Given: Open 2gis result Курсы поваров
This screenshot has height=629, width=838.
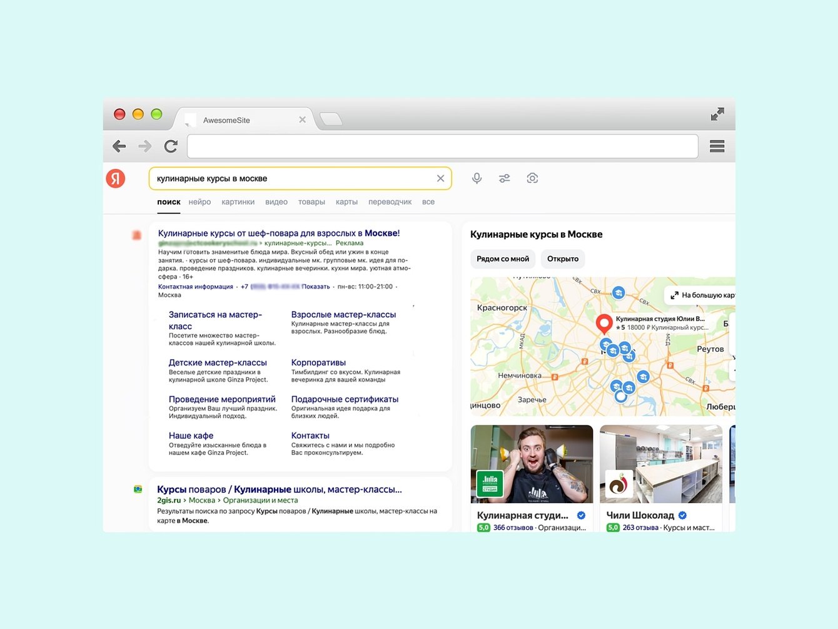Looking at the screenshot, I should [280, 489].
